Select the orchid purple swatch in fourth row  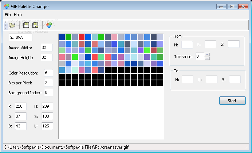(121, 57)
